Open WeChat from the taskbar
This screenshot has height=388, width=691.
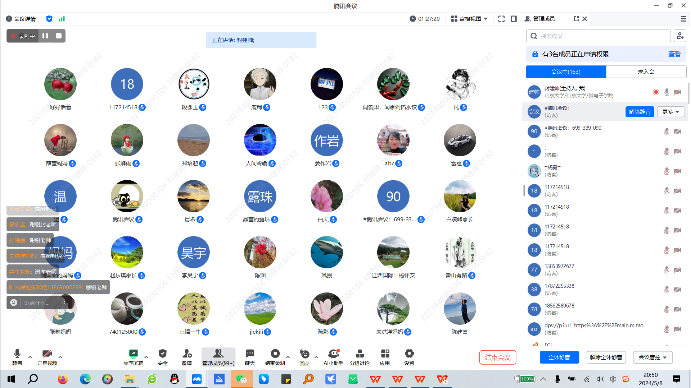(241, 379)
